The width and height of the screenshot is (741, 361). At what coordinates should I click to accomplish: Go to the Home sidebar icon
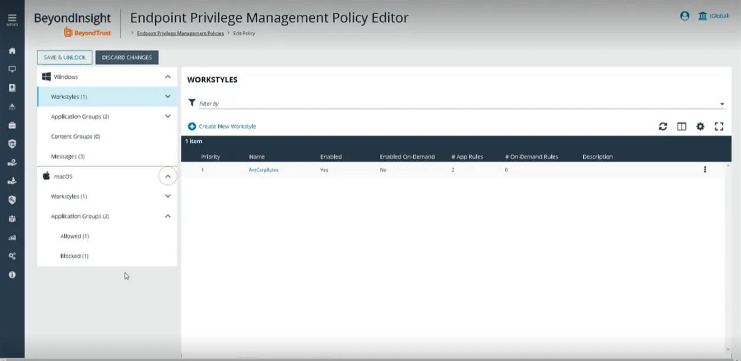[12, 51]
